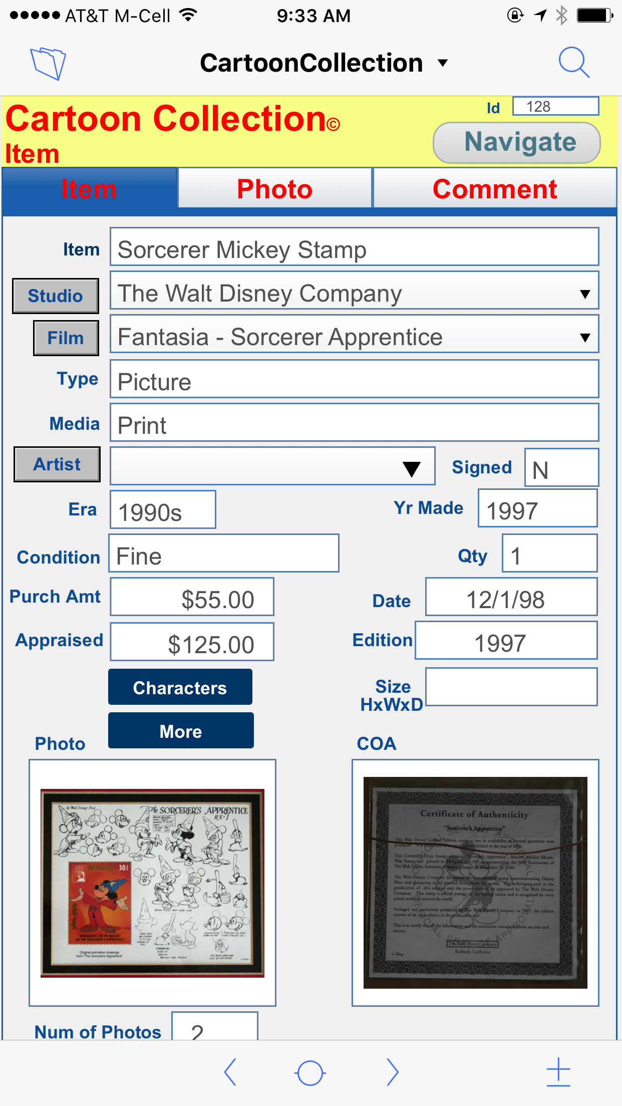Open the Certificate of Authenticity thumbnail

pyautogui.click(x=475, y=883)
